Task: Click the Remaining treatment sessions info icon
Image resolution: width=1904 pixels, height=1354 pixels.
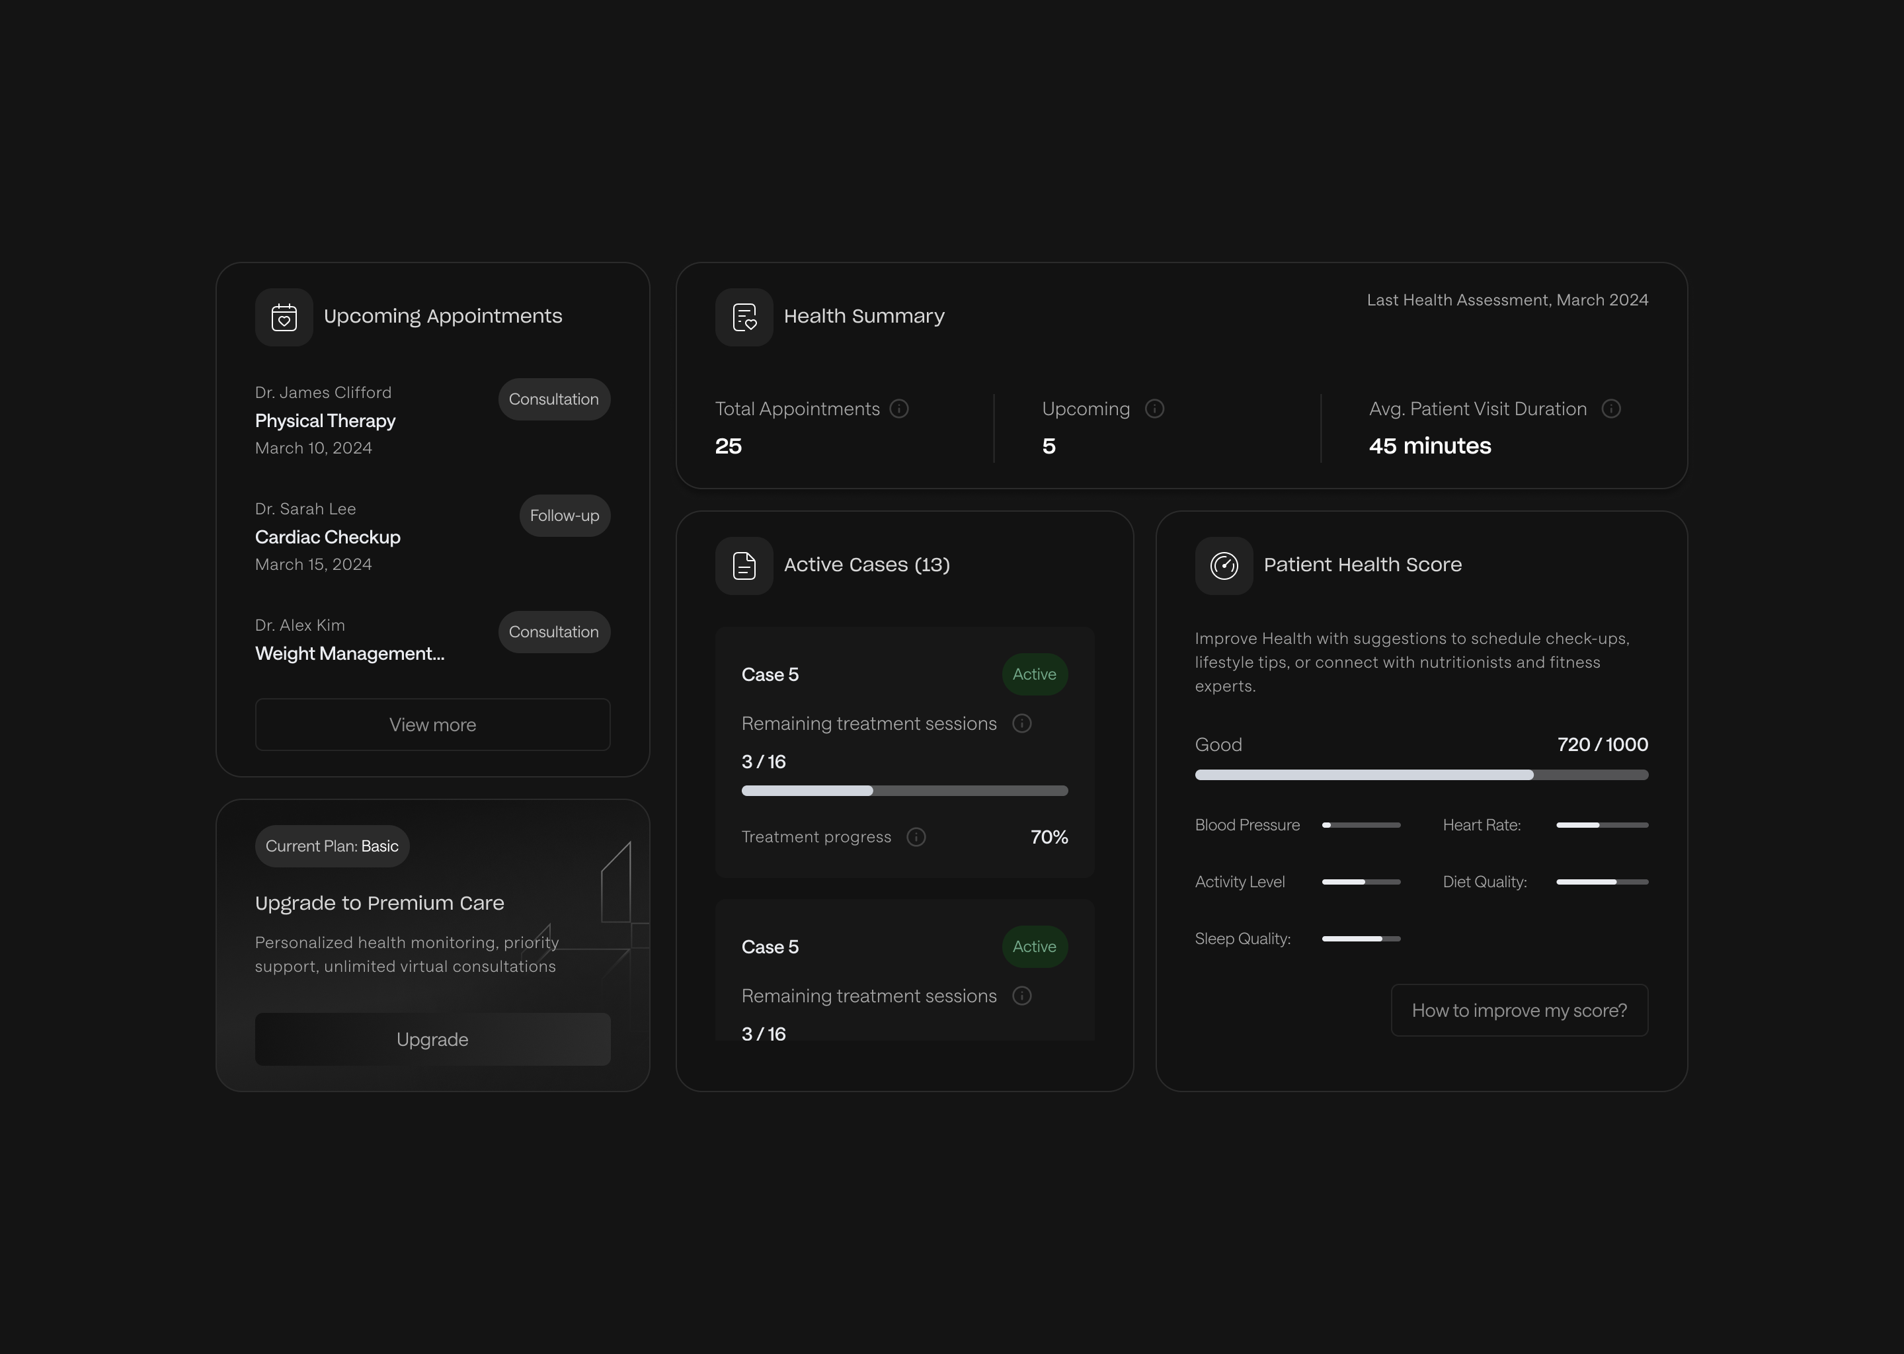Action: point(1022,724)
